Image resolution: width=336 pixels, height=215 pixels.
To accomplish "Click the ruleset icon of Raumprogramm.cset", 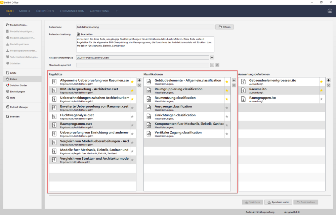I will click(54, 125).
